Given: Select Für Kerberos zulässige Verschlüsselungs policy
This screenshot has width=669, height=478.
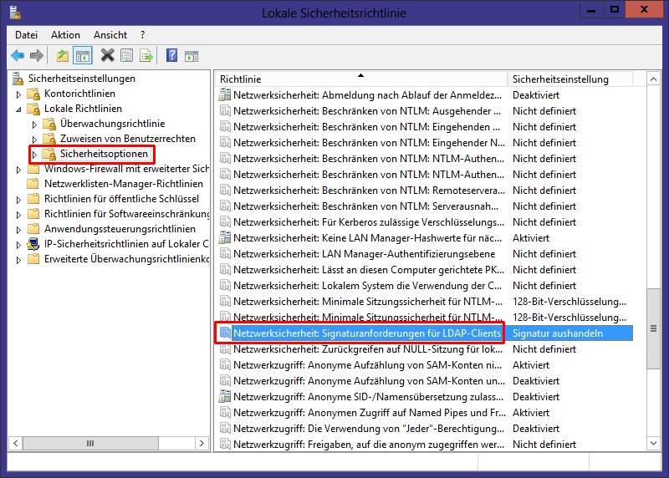Looking at the screenshot, I should pos(369,222).
